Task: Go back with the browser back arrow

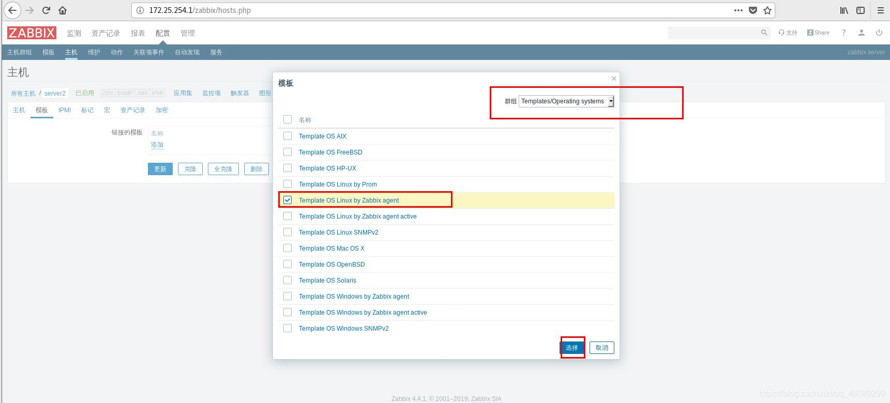Action: [12, 10]
